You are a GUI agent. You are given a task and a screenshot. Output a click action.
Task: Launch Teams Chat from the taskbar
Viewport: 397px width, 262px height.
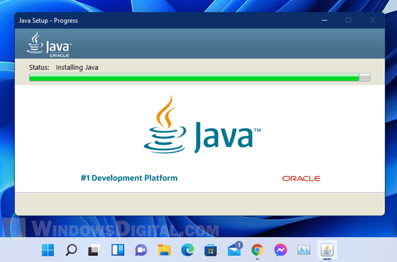click(140, 250)
